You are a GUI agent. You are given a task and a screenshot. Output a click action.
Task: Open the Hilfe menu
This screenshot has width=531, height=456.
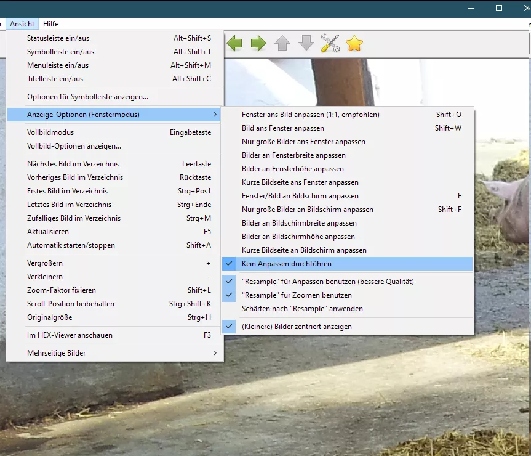(x=50, y=24)
